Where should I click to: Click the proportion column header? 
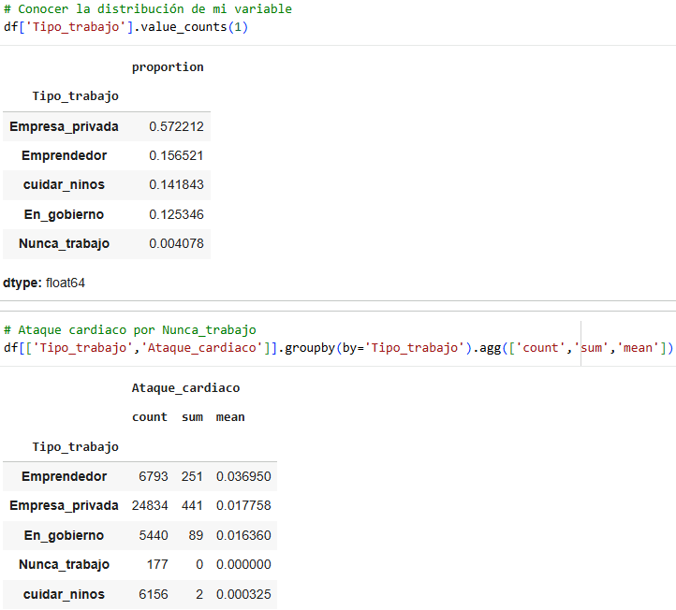(x=168, y=67)
